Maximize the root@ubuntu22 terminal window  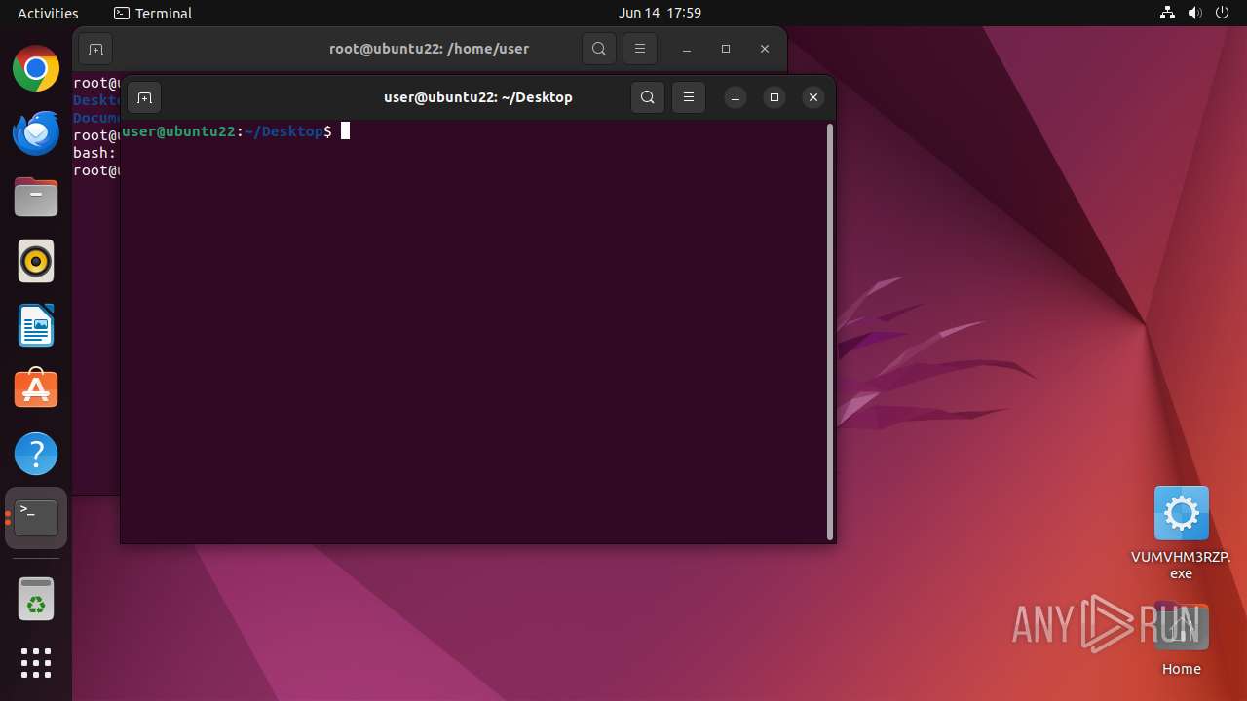click(x=726, y=49)
